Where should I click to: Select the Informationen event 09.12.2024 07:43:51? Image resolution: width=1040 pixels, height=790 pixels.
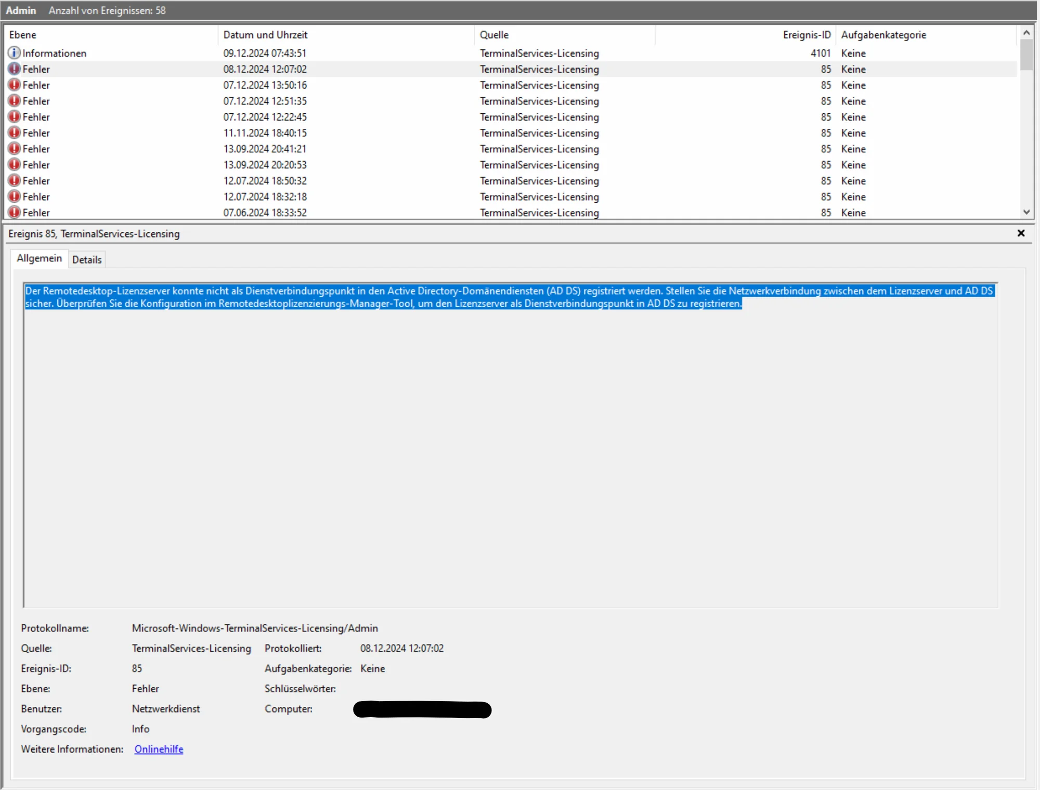511,53
